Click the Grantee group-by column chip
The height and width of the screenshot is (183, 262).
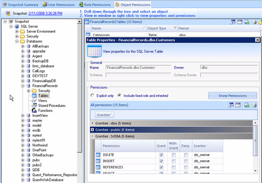point(104,115)
